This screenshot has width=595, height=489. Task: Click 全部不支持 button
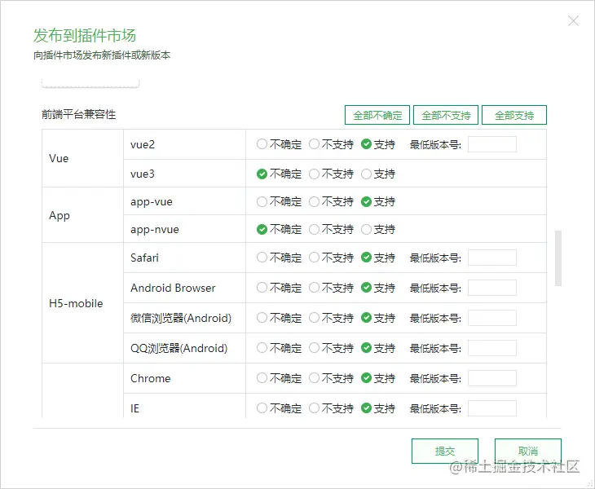coord(446,115)
